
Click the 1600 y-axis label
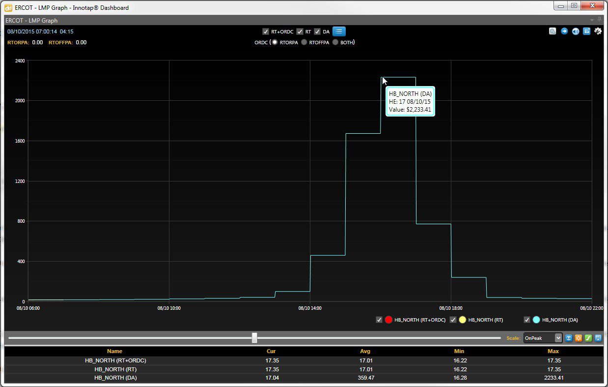coord(20,141)
